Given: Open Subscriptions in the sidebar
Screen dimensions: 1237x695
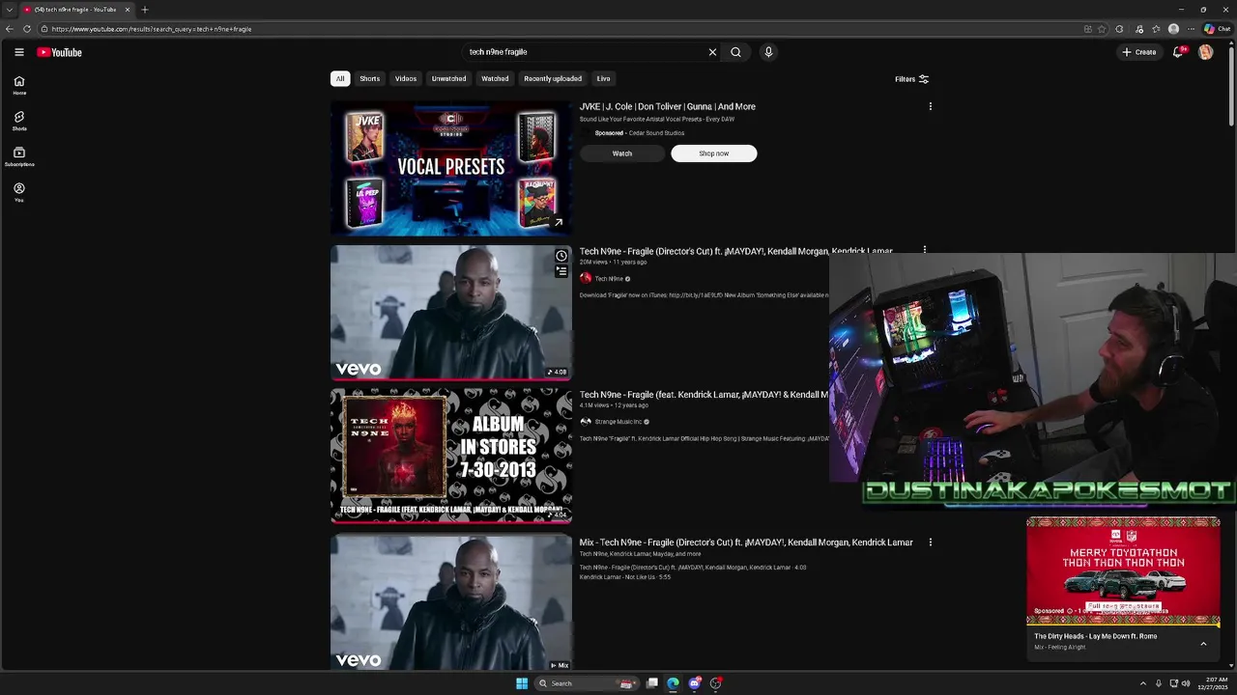Looking at the screenshot, I should point(19,157).
